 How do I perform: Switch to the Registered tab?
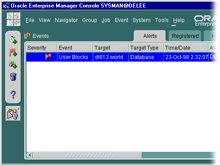185,36
